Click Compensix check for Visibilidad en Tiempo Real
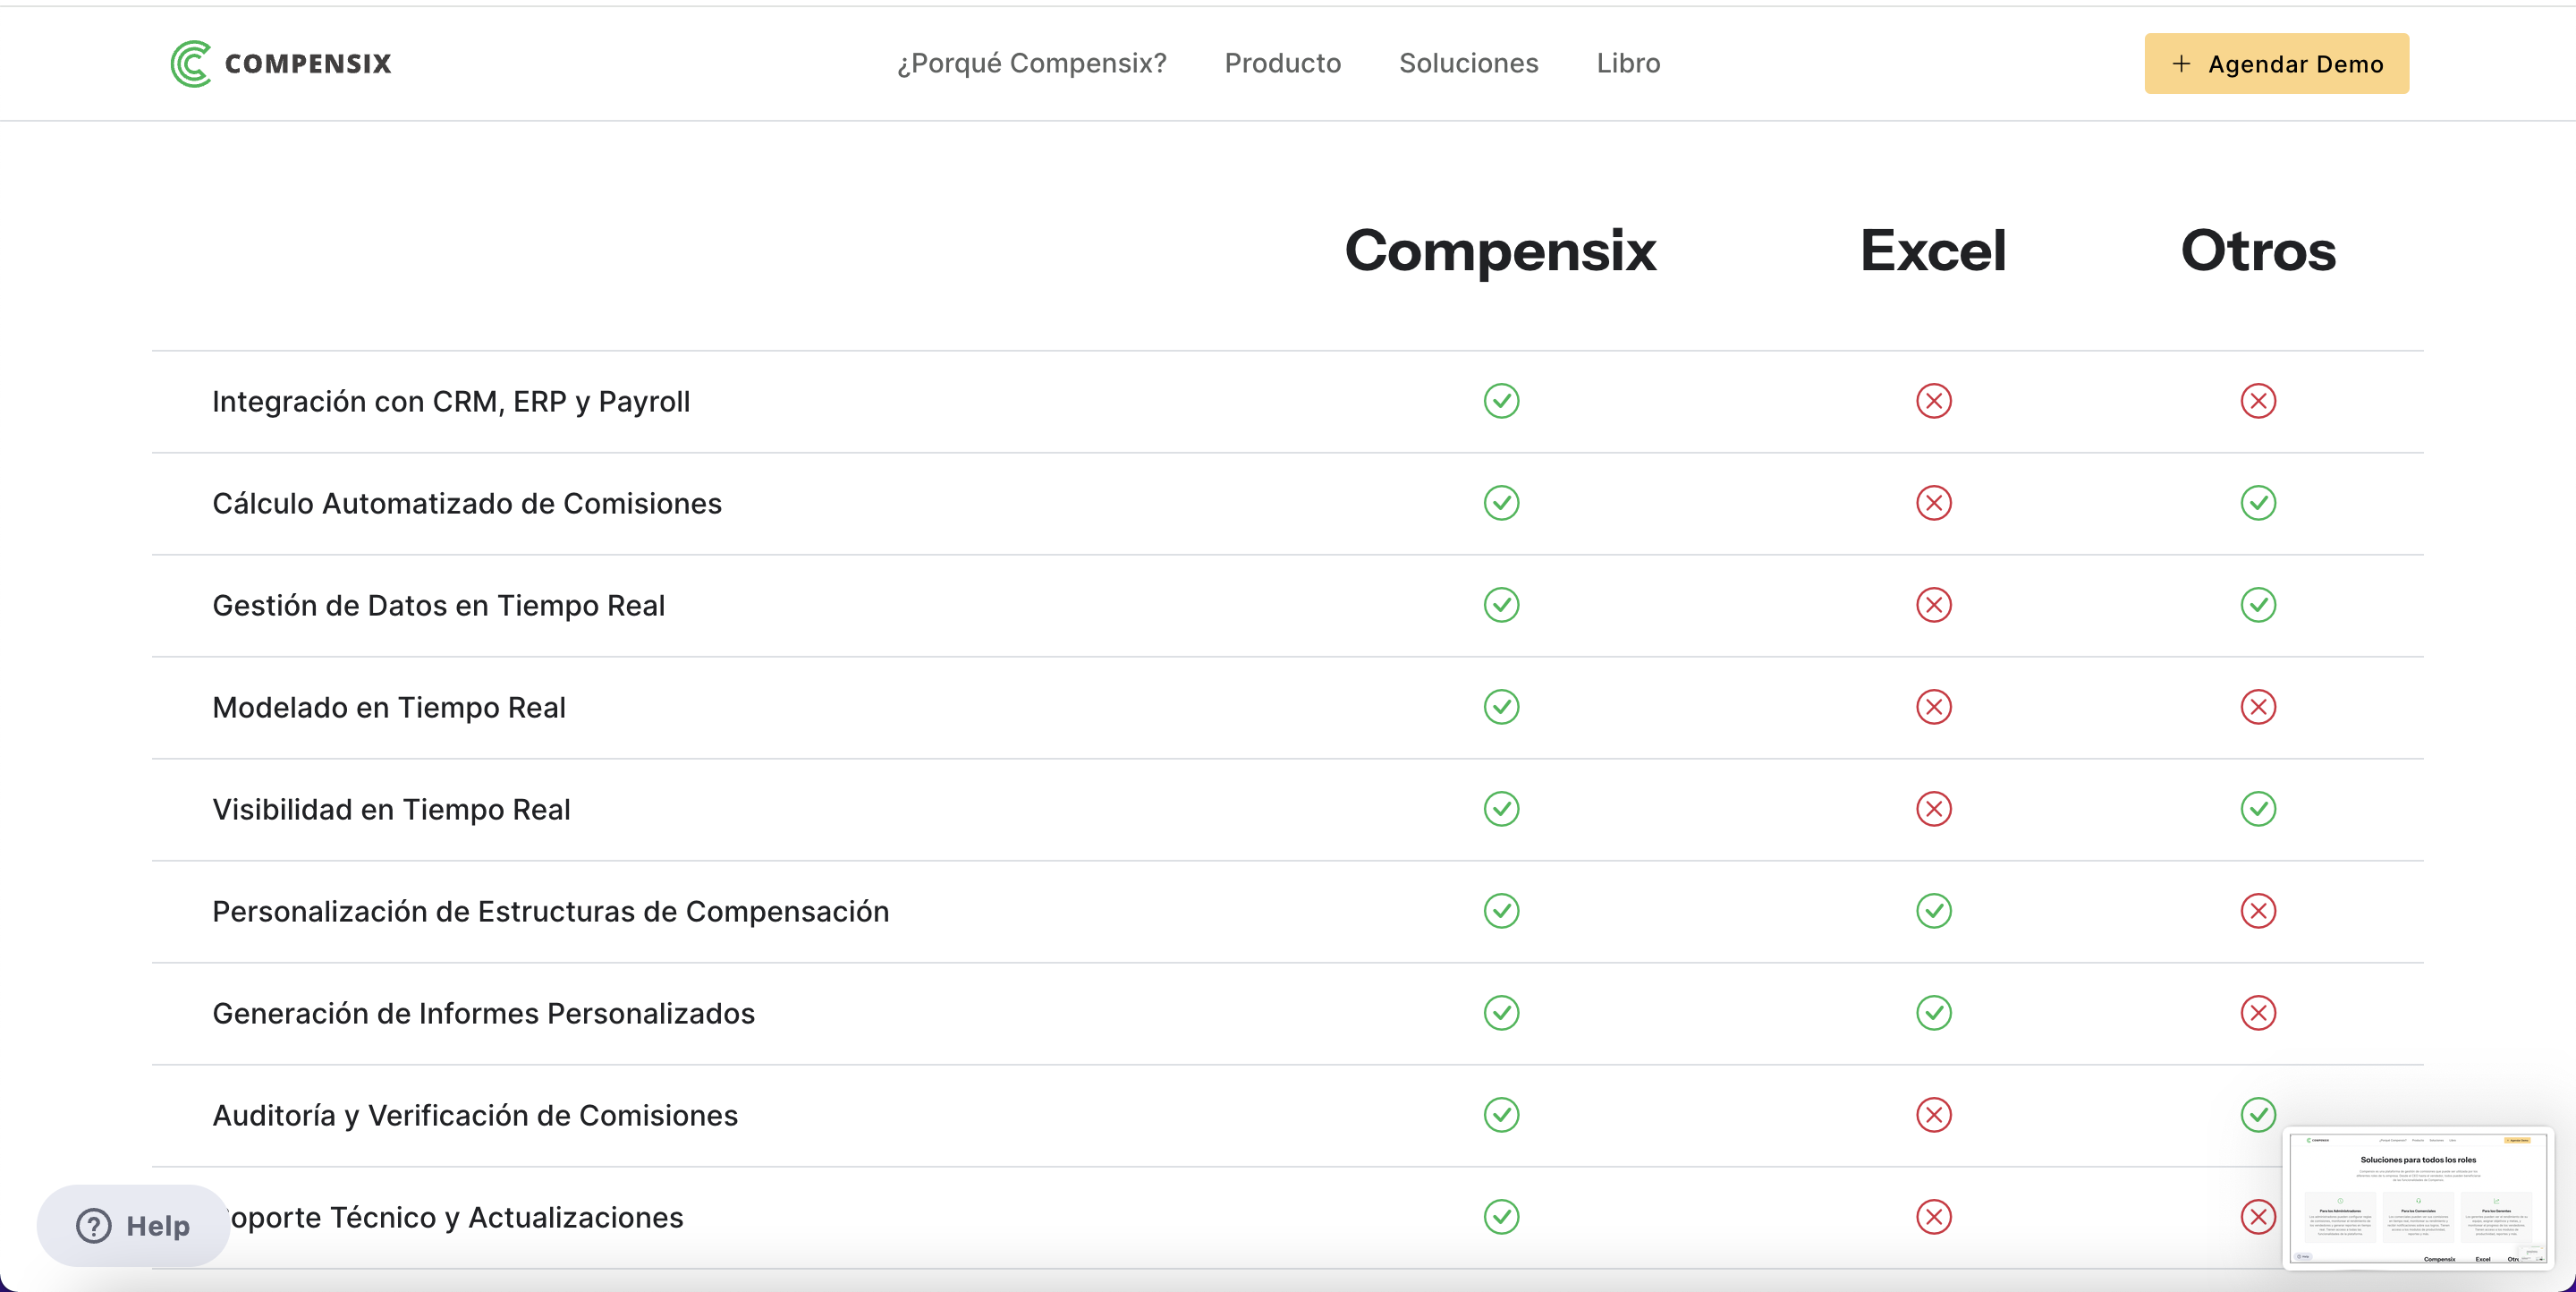This screenshot has height=1292, width=2576. (1501, 809)
